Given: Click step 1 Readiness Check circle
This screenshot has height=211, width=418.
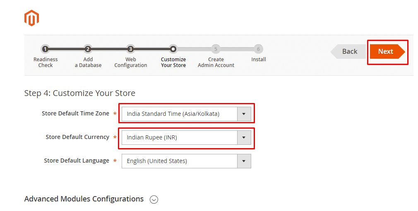Looking at the screenshot, I should (x=45, y=49).
